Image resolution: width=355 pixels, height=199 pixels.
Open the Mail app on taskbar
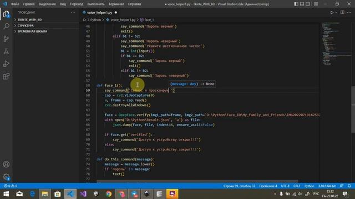tap(19, 194)
